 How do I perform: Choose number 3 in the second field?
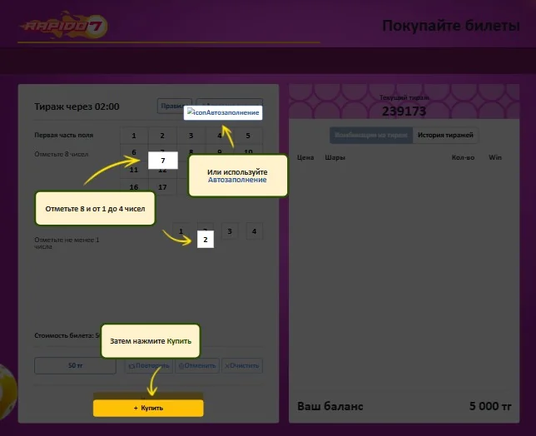230,231
